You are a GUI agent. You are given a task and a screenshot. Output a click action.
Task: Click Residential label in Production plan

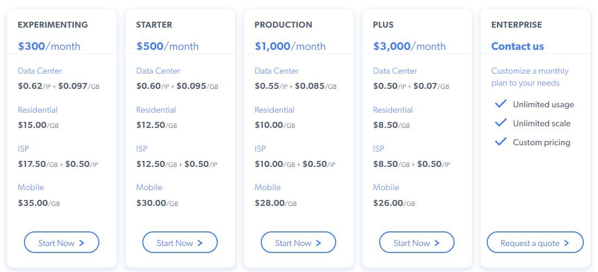tap(274, 109)
